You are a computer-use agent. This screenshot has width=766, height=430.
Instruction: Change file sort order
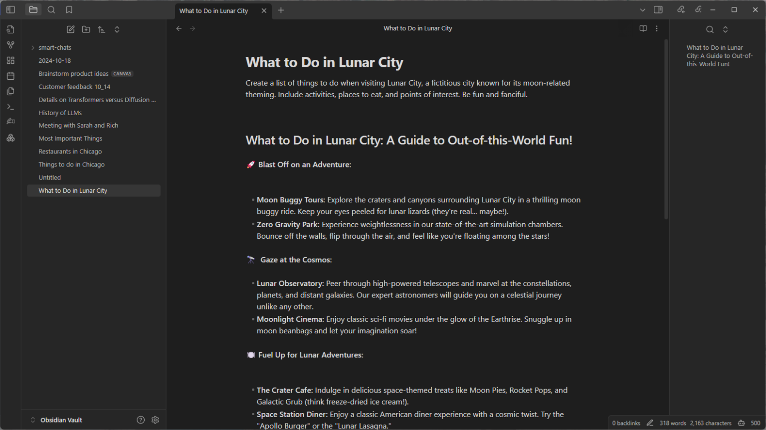coord(102,29)
